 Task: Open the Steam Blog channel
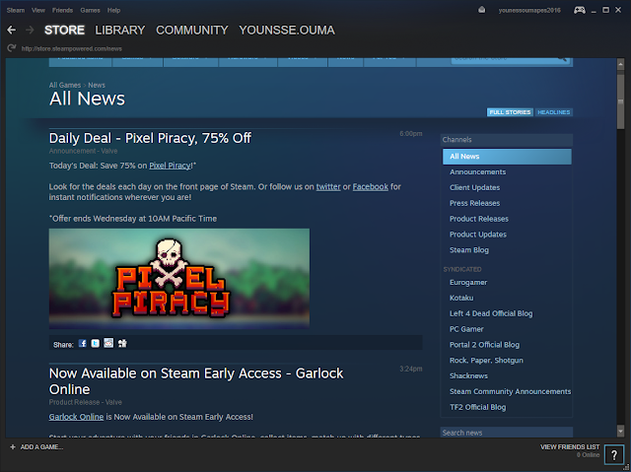469,250
